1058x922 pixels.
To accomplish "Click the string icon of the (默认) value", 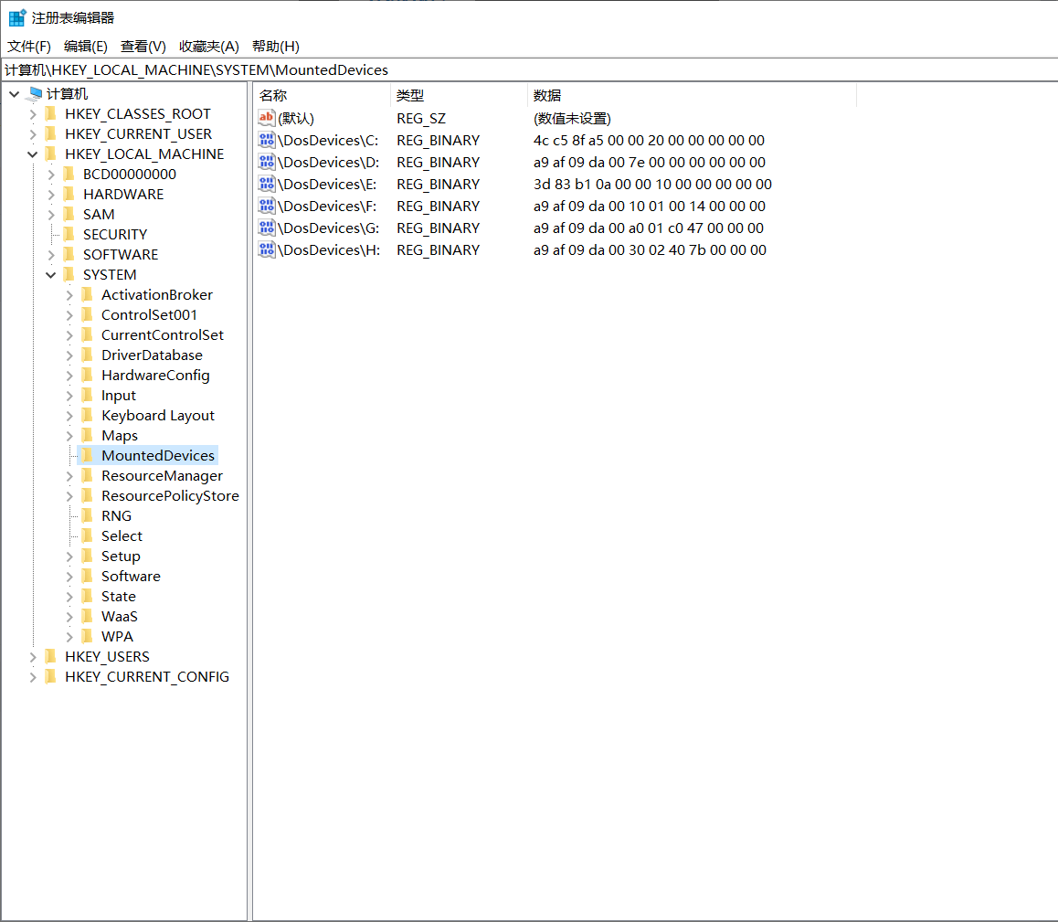I will (x=267, y=118).
